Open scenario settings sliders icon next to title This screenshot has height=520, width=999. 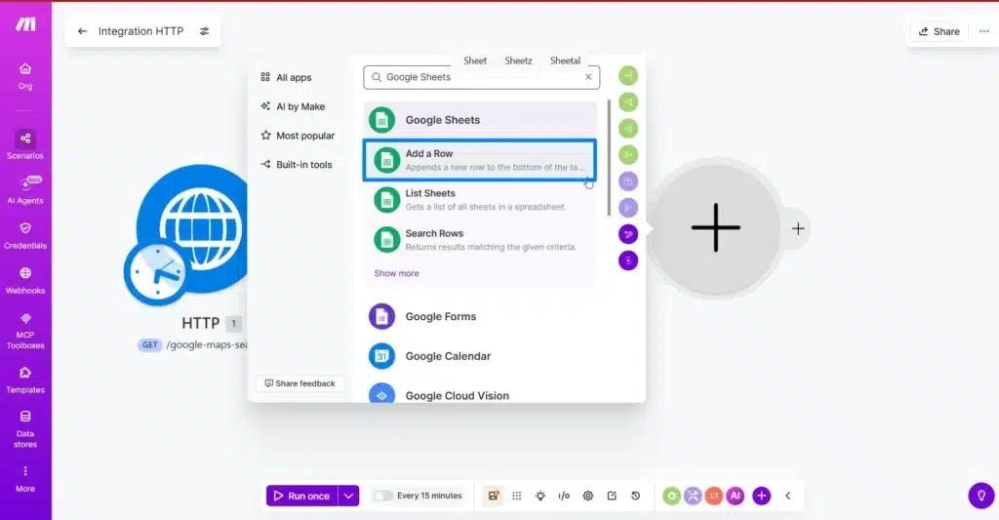click(205, 31)
